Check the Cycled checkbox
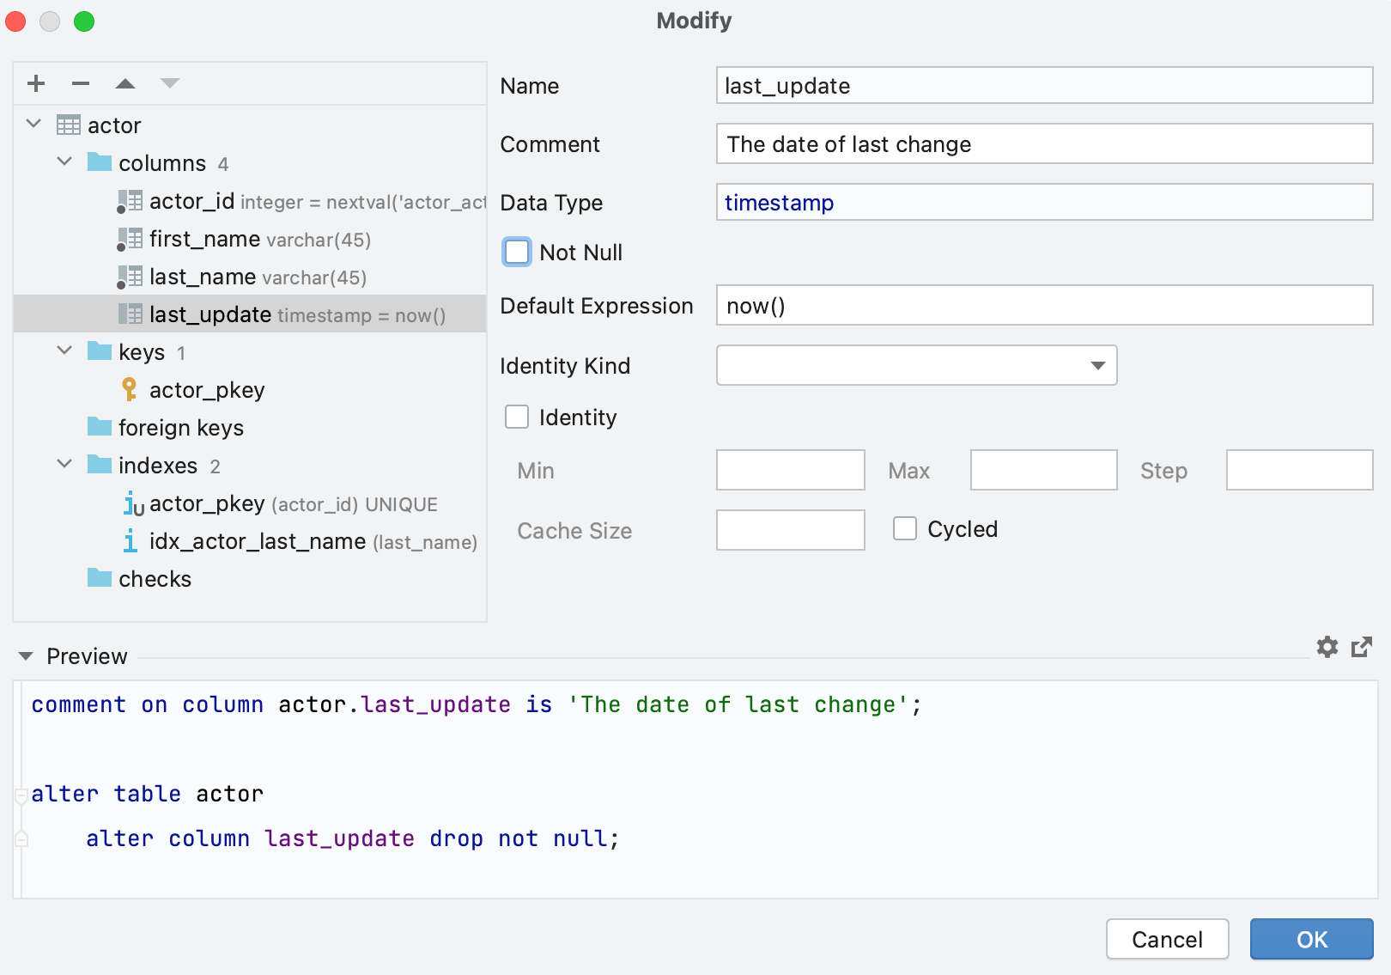This screenshot has height=975, width=1391. [x=904, y=528]
